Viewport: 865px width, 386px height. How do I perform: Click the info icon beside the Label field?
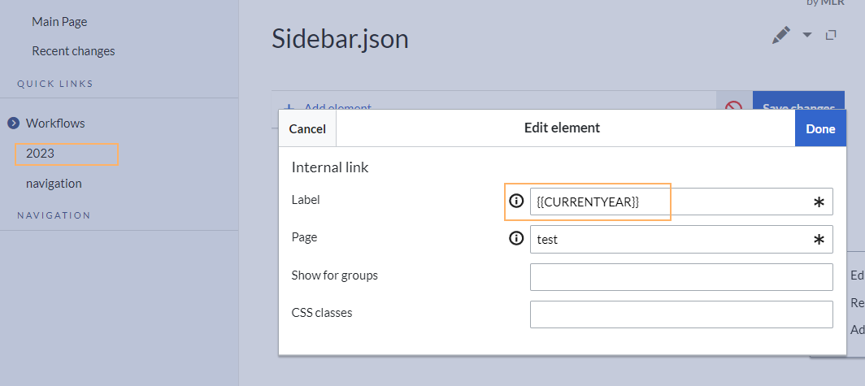click(x=515, y=201)
